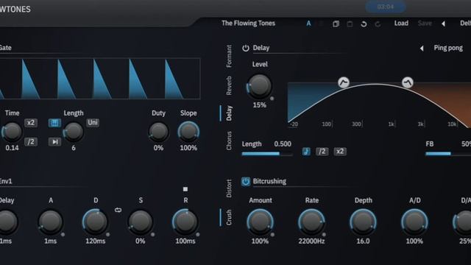Viewport: 471px width, 265px height.
Task: Click the delay filter frequency curve display
Action: coord(380,105)
